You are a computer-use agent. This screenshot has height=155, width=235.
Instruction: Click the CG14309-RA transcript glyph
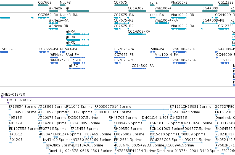tap(137, 34)
